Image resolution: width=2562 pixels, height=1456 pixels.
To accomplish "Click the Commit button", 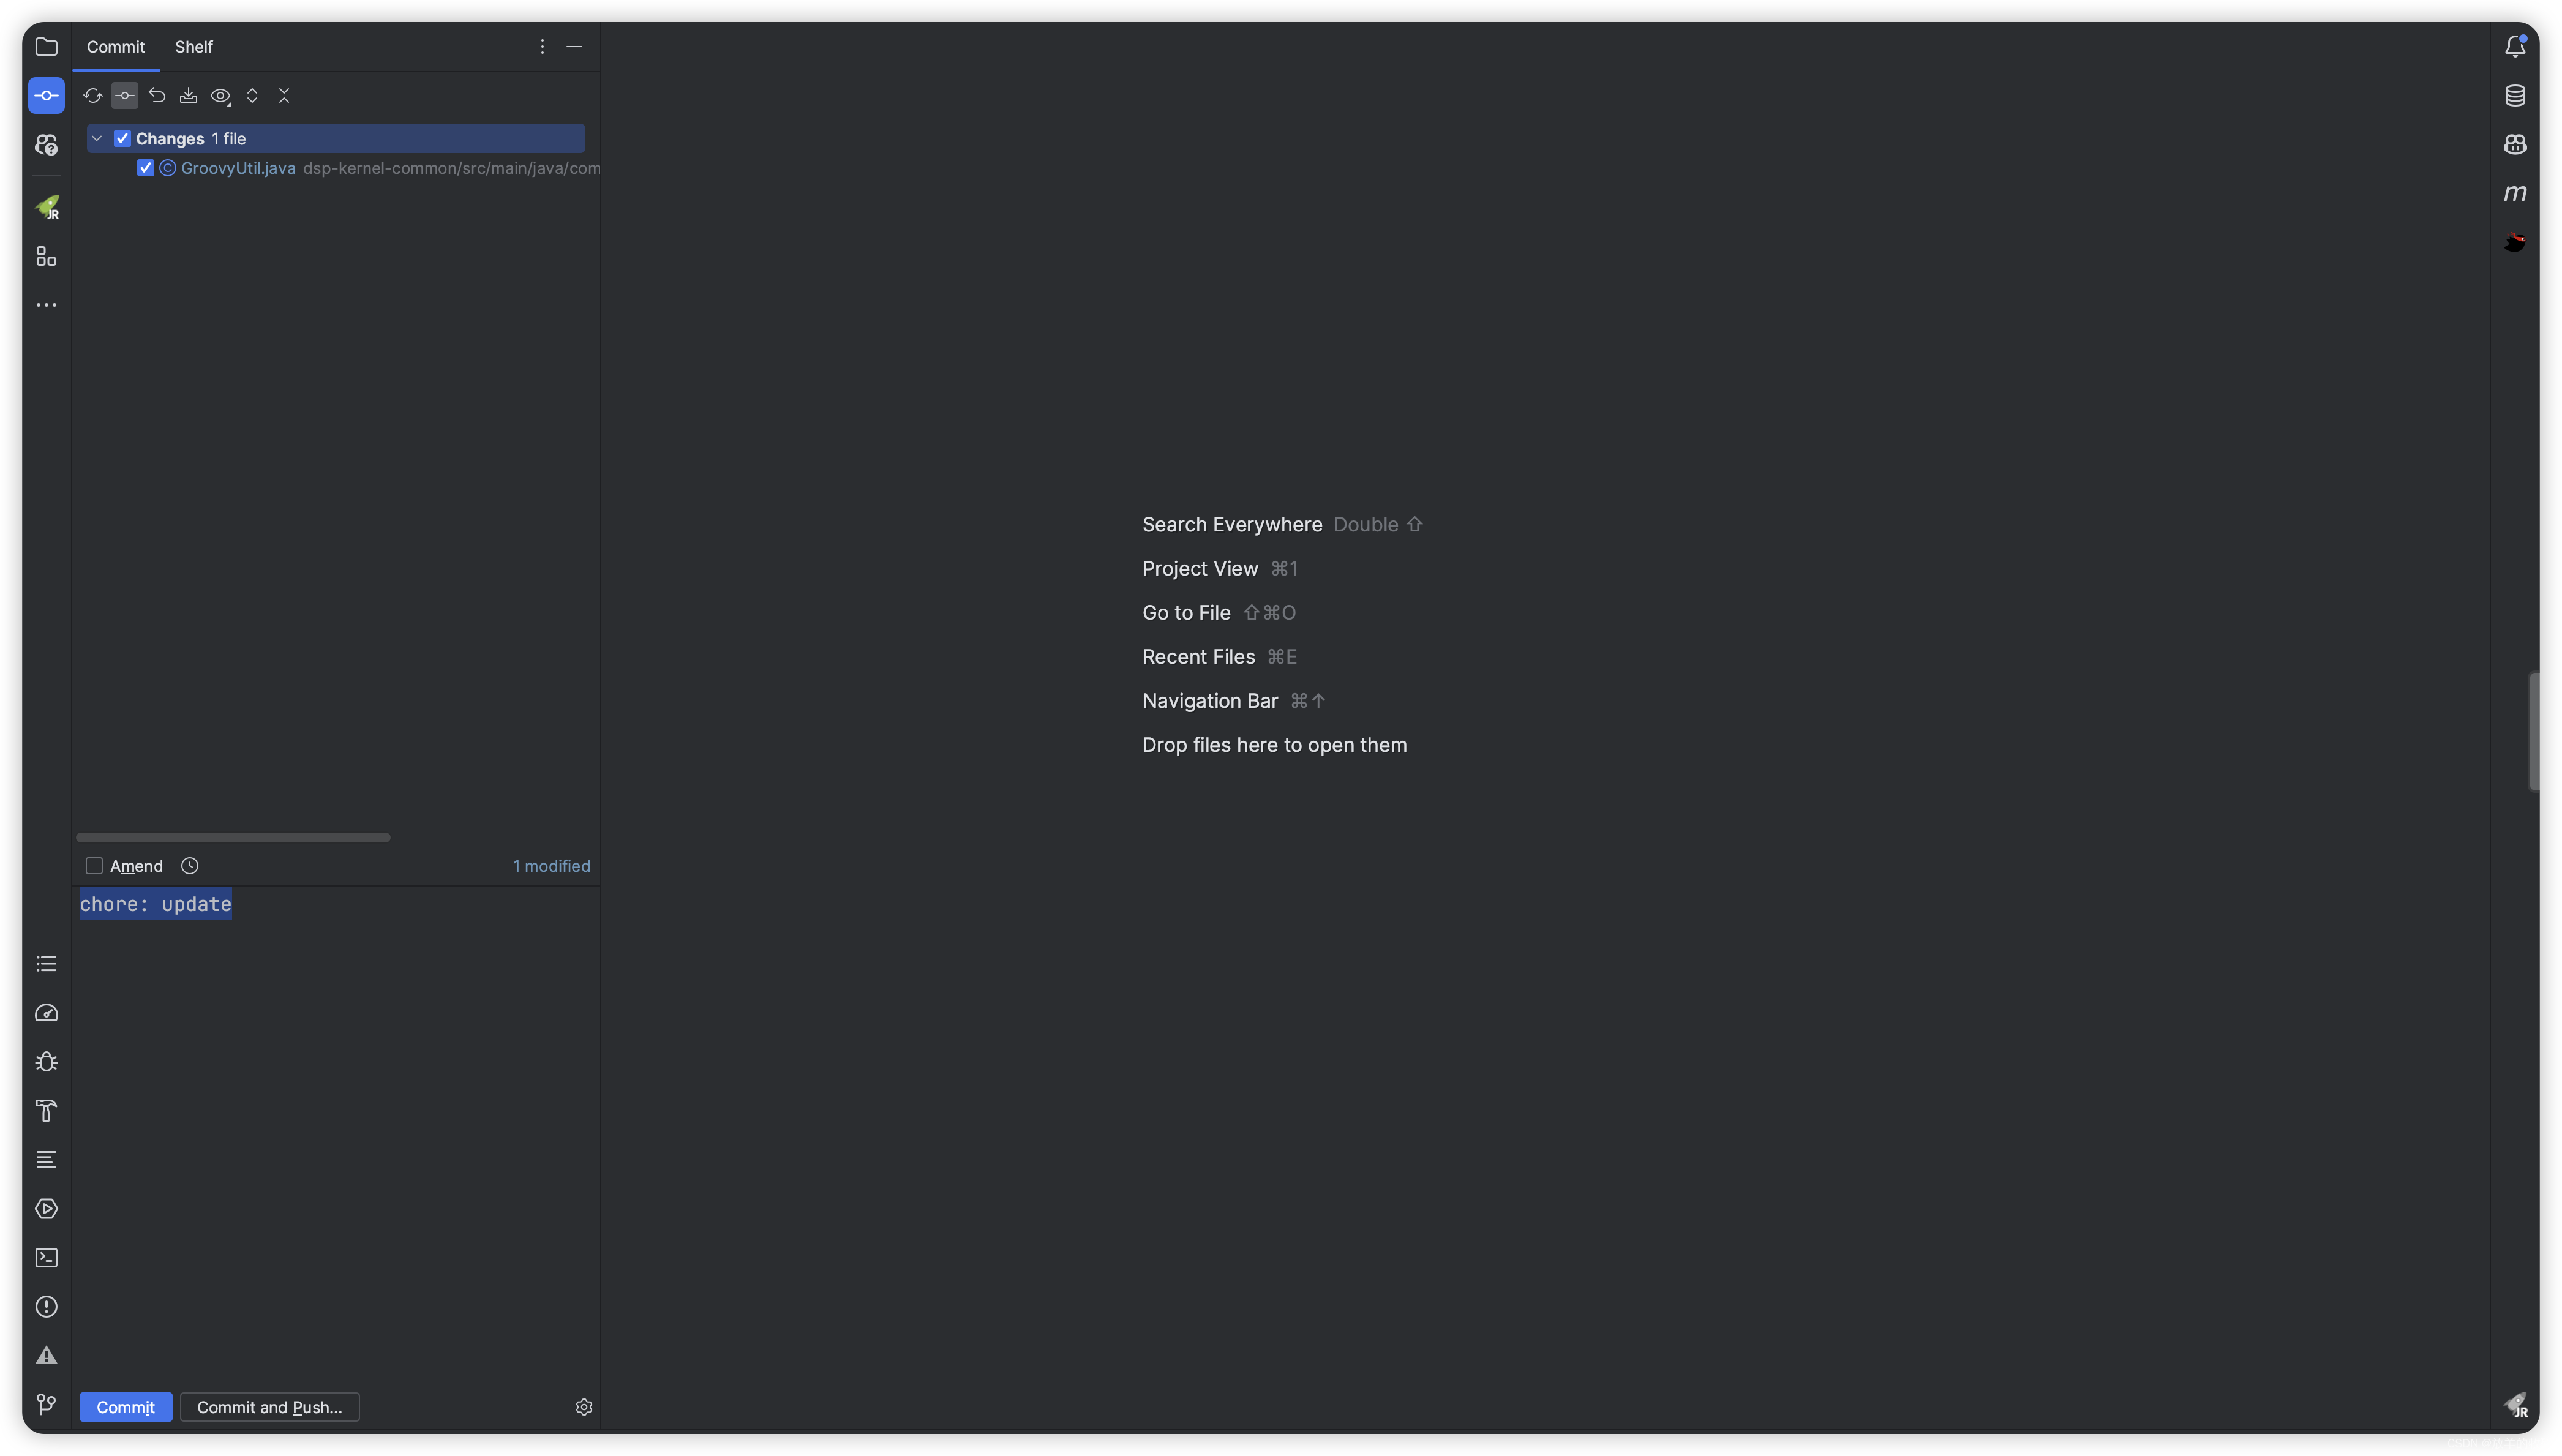I will 125,1406.
